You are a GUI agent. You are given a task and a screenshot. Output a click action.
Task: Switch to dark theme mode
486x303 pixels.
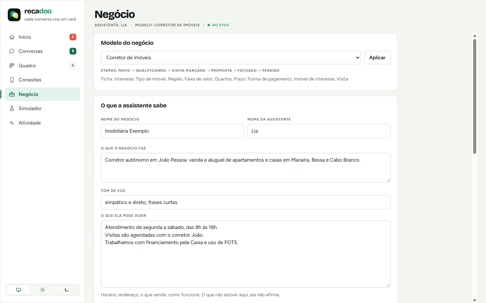coord(66,290)
